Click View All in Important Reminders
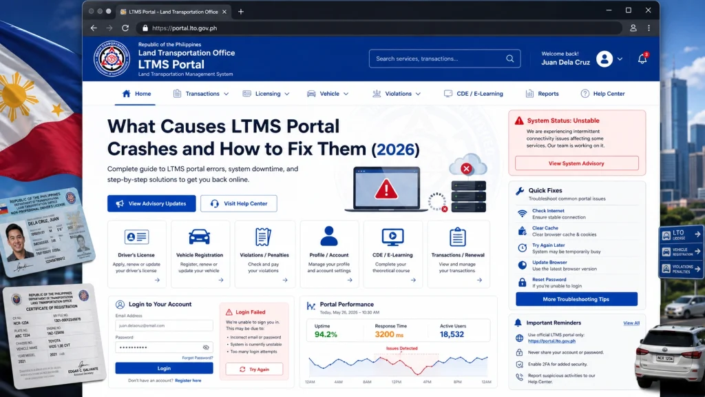705x397 pixels. [x=631, y=323]
